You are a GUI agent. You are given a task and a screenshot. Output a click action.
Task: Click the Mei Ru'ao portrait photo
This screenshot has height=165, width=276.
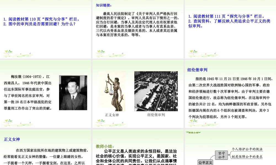click(x=73, y=93)
